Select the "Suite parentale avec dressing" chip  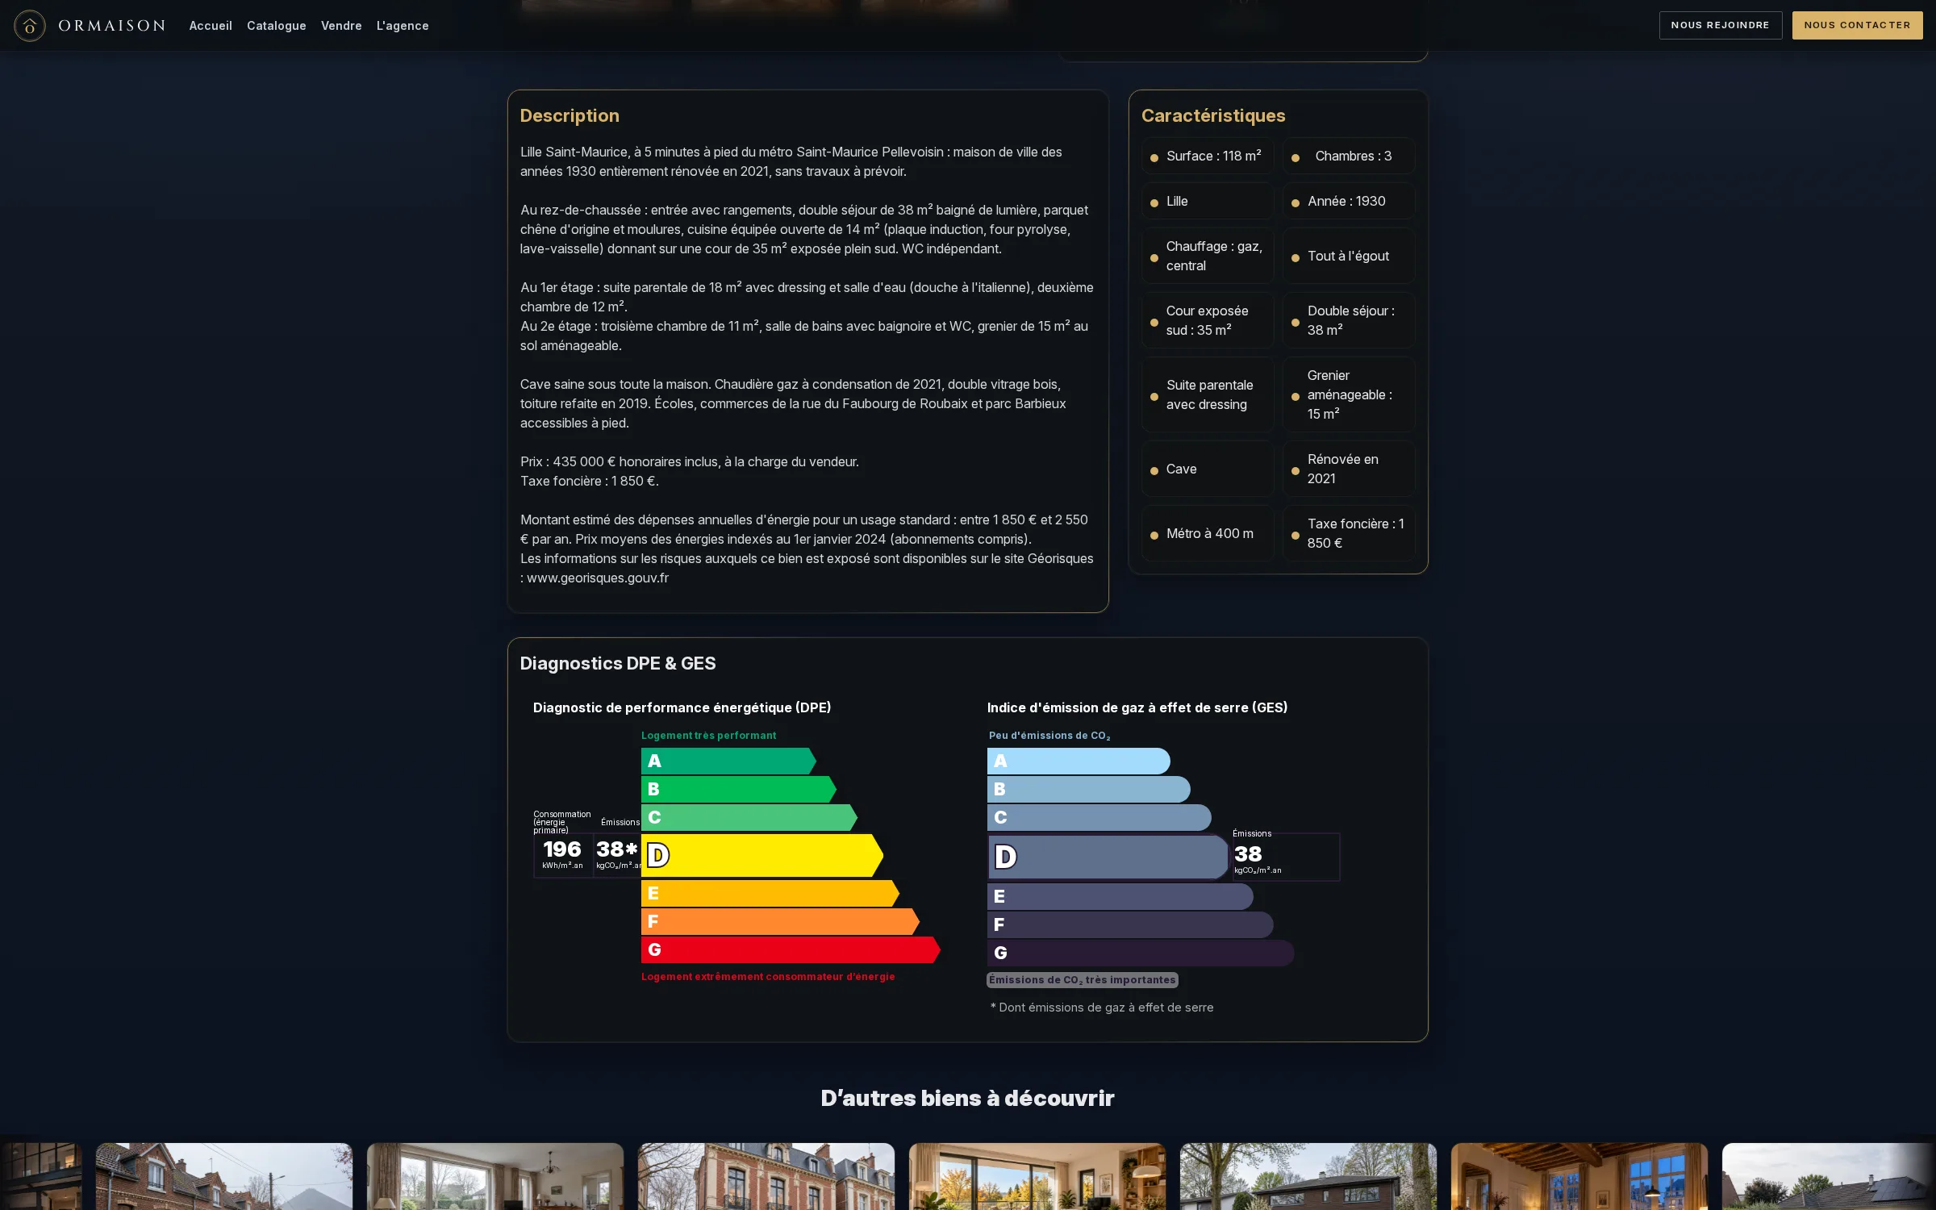(x=1208, y=394)
